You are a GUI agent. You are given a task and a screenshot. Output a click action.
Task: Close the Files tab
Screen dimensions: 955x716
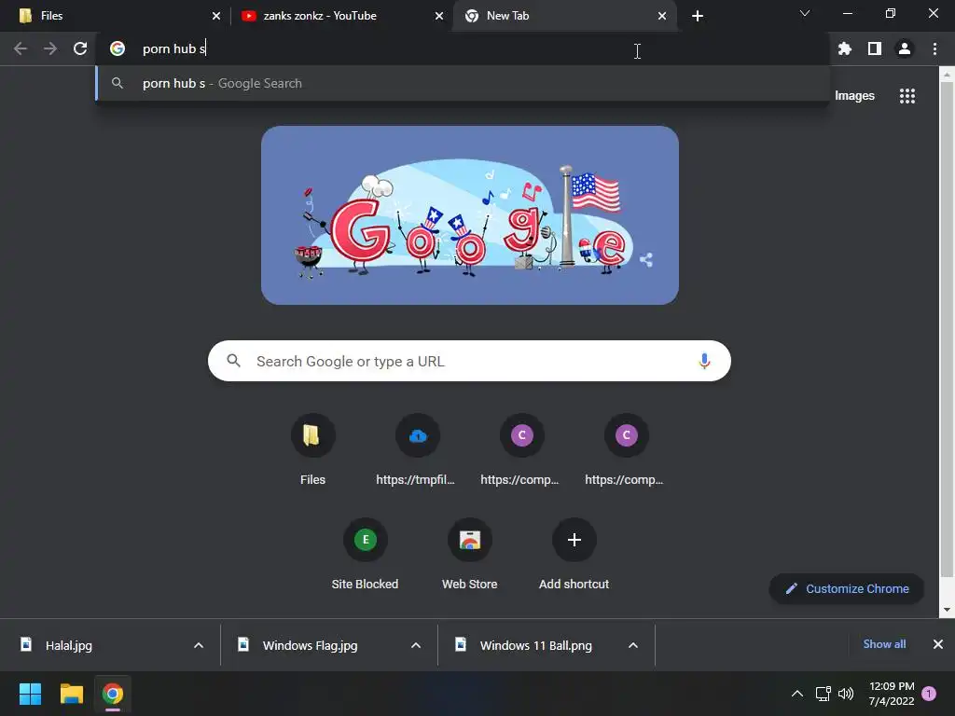point(216,16)
